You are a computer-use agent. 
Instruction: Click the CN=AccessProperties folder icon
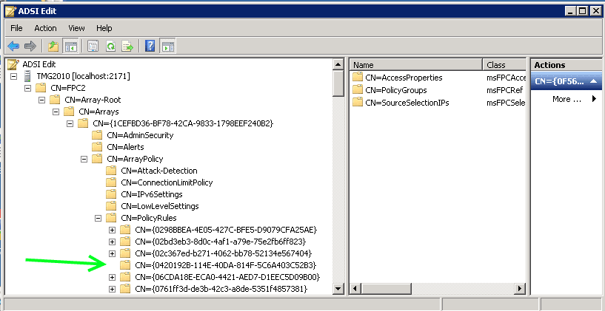(x=358, y=78)
